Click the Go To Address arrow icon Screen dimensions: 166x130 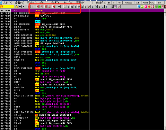[x=59, y=7]
